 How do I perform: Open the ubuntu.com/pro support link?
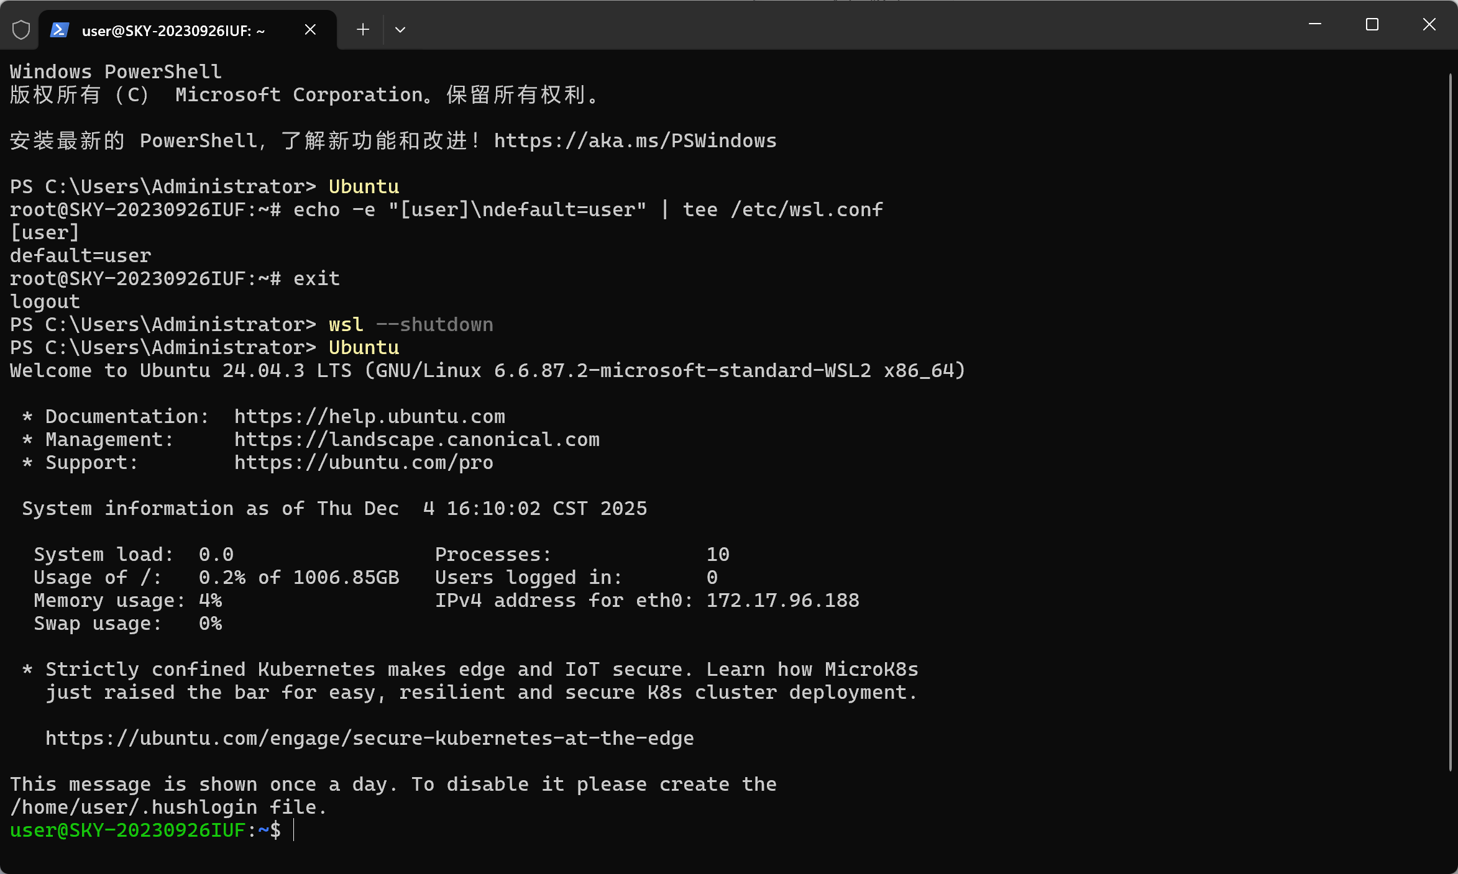(x=364, y=463)
